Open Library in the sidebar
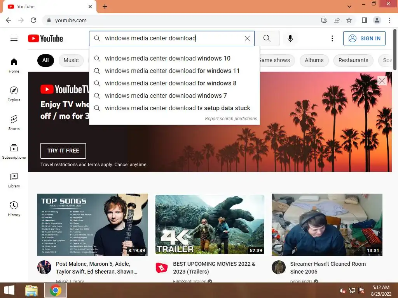 coord(14,180)
